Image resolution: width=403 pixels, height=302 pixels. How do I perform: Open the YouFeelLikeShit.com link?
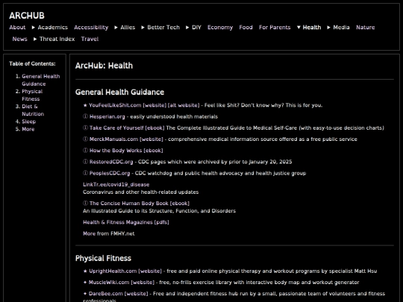click(x=115, y=105)
